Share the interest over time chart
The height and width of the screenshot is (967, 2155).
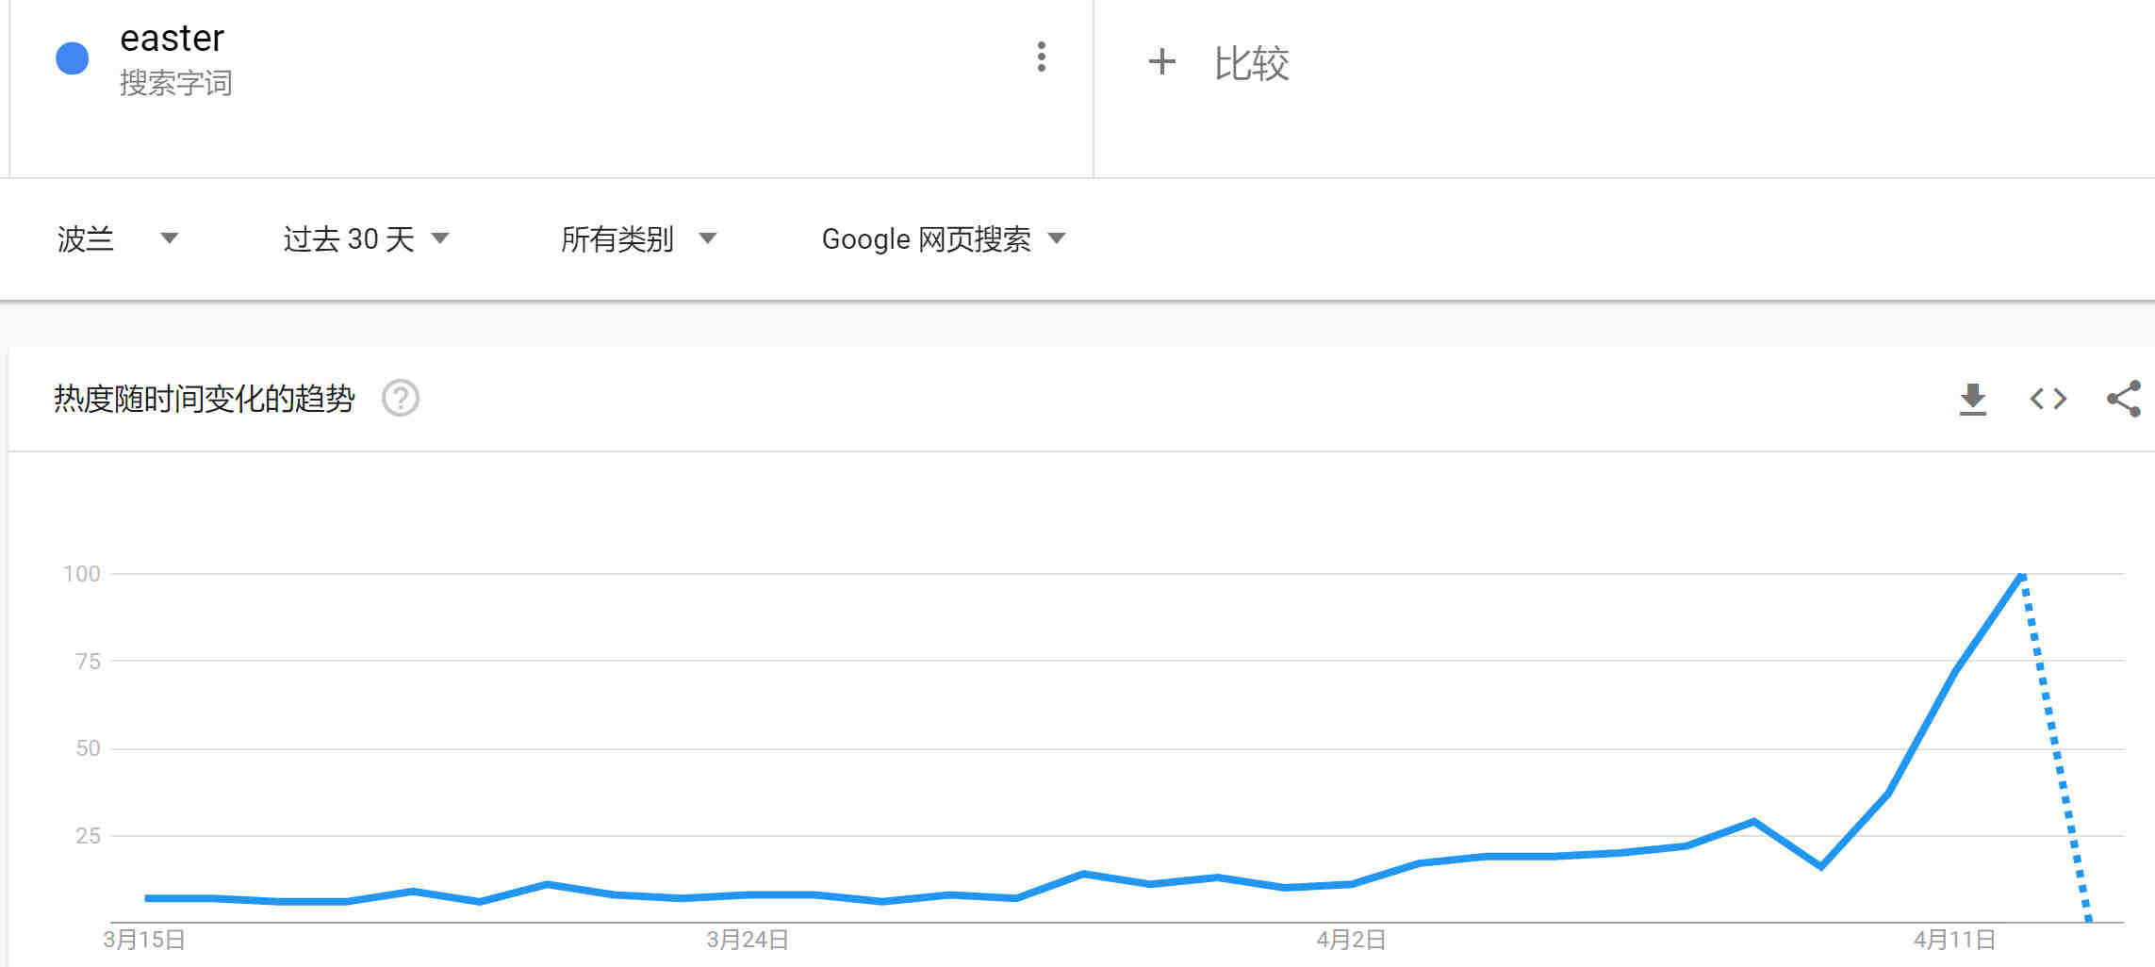pyautogui.click(x=2123, y=399)
